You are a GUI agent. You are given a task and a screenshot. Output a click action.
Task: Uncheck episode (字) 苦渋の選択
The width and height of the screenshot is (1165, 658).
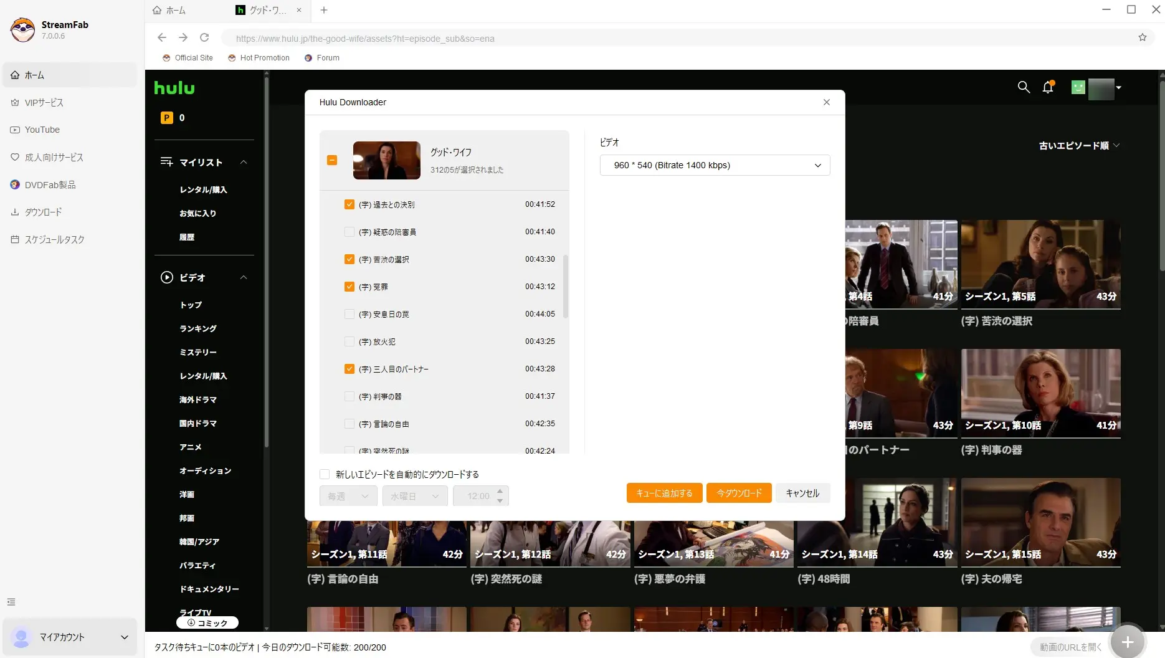tap(349, 259)
